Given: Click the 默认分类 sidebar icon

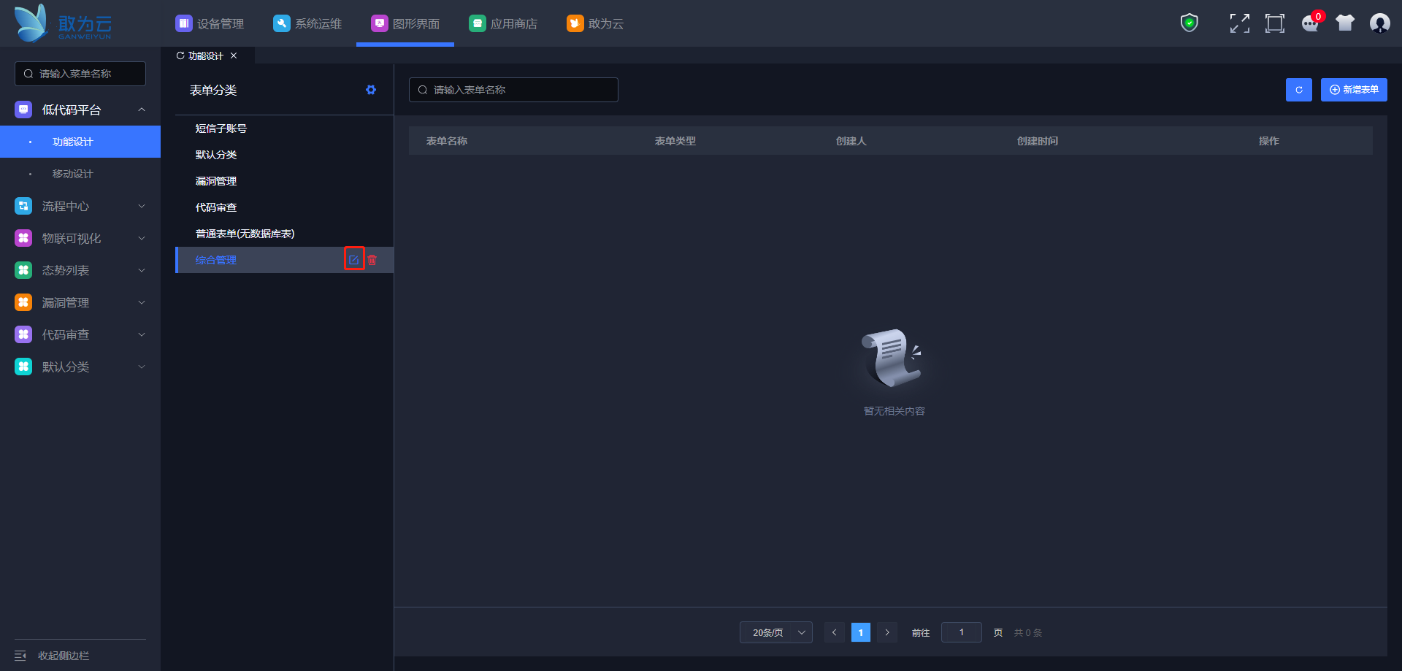Looking at the screenshot, I should pyautogui.click(x=23, y=367).
